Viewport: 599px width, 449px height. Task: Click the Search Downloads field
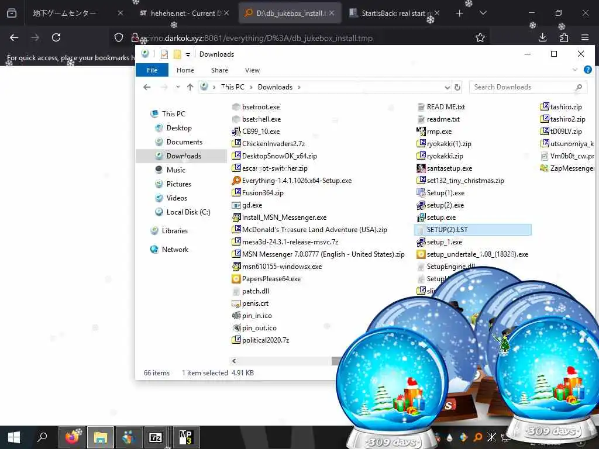click(528, 87)
